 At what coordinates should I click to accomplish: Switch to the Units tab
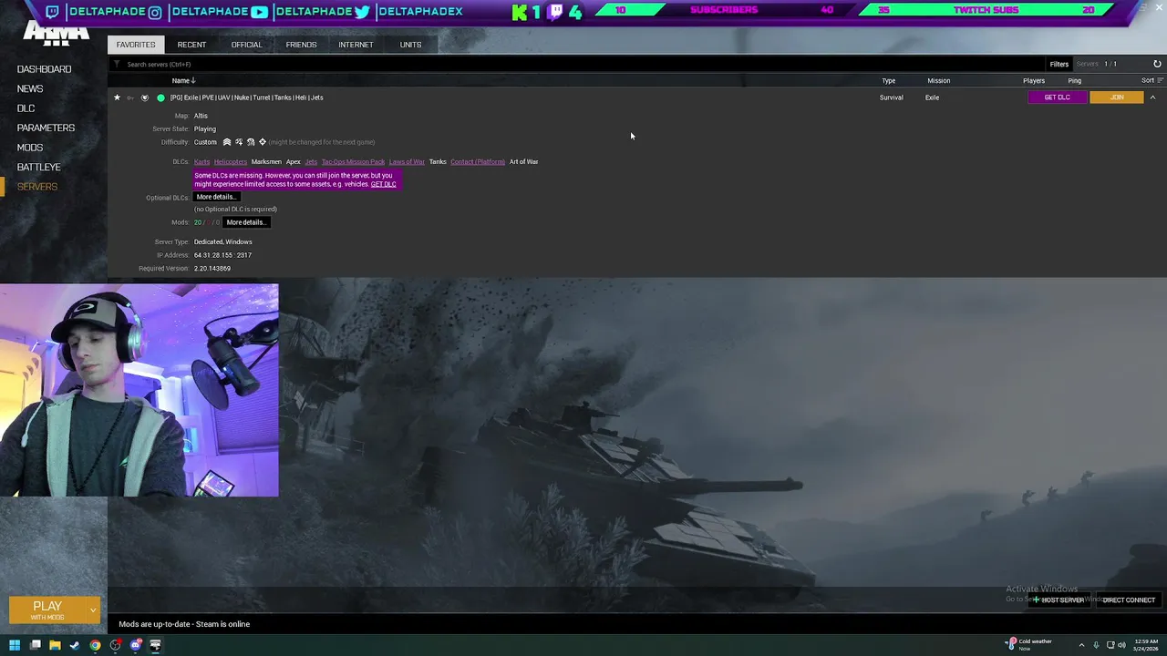click(x=410, y=45)
